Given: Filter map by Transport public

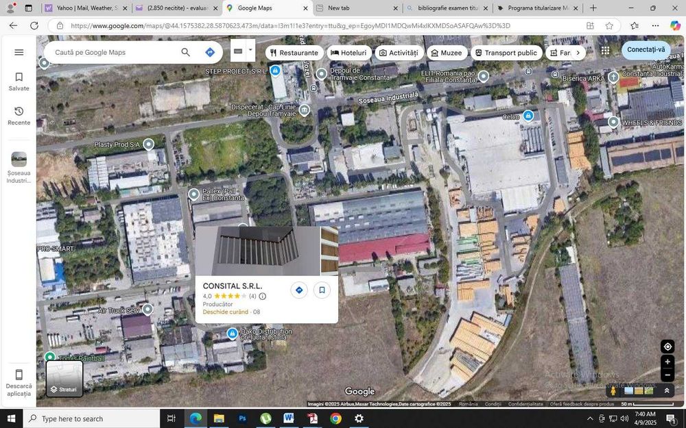Looking at the screenshot, I should coord(506,53).
